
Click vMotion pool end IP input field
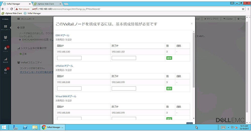click(x=124, y=88)
